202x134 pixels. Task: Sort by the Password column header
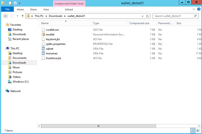[166, 23]
